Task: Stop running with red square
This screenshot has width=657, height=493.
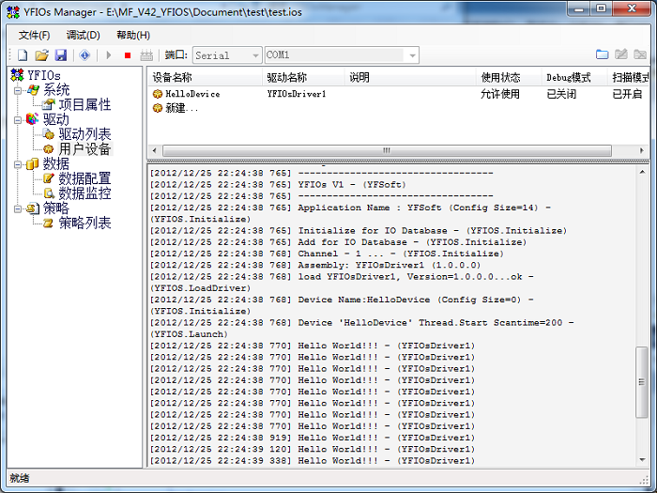Action: pyautogui.click(x=128, y=54)
